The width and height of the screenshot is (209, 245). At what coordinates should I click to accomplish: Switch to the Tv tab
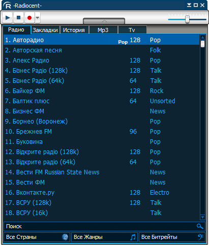point(132,30)
